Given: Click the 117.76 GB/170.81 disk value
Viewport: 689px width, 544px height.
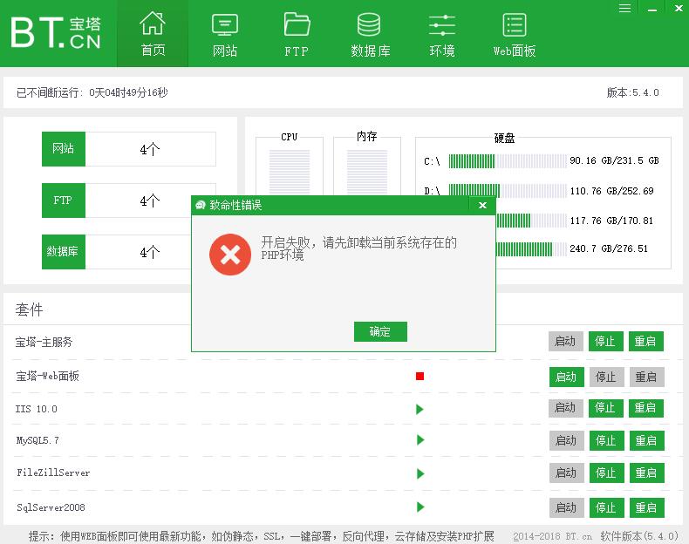Looking at the screenshot, I should click(x=611, y=221).
